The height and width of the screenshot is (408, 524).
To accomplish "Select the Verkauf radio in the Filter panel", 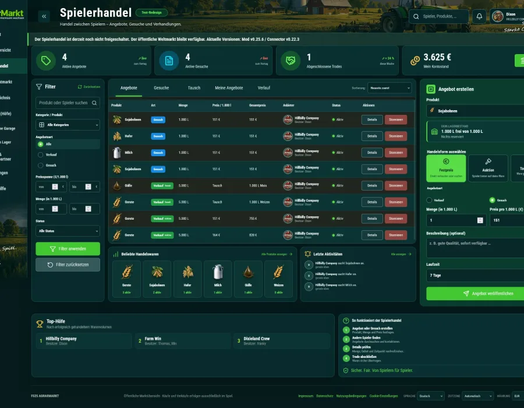I will tap(40, 155).
